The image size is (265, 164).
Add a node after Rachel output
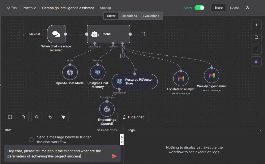[143, 34]
